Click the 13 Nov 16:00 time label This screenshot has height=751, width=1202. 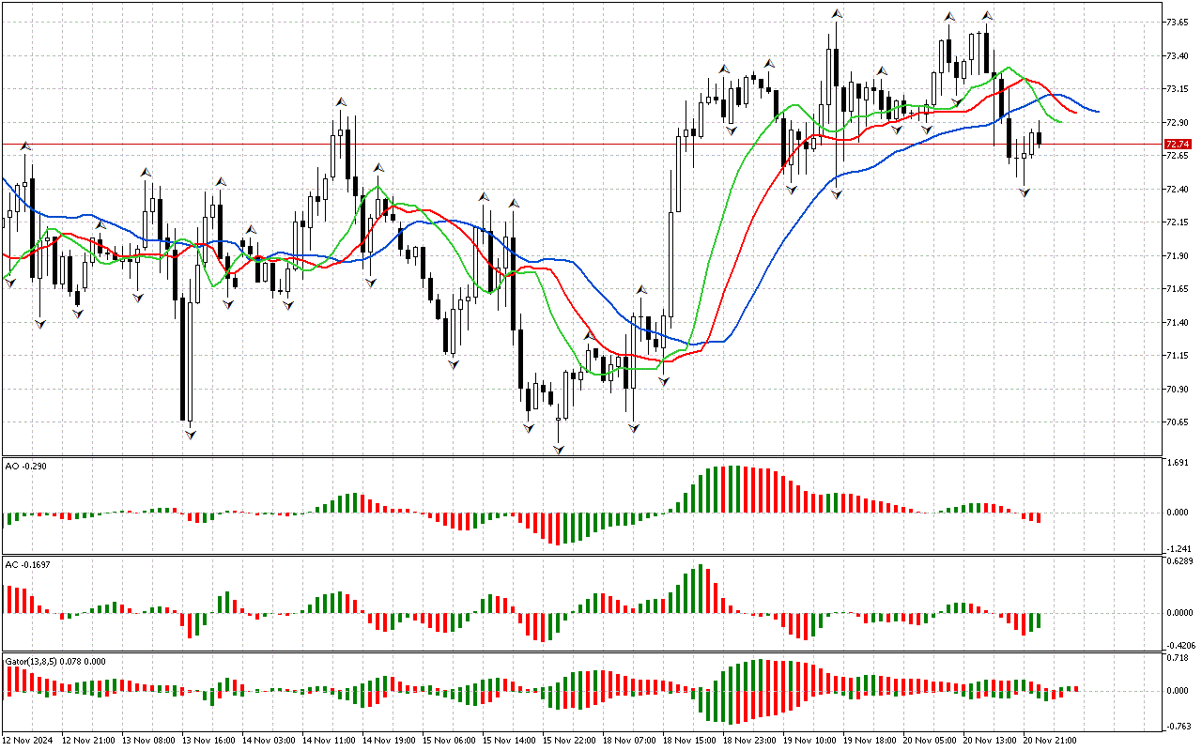(208, 741)
